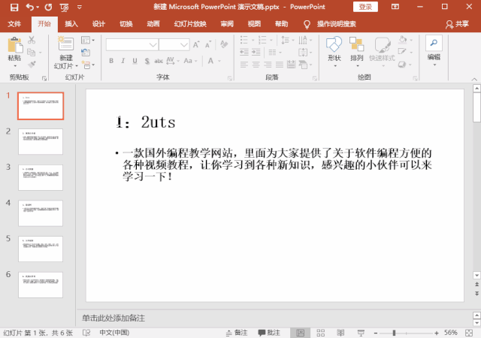Screen dimensions: 481x338
Task: Open the 幻灯片放映 tab
Action: point(190,24)
